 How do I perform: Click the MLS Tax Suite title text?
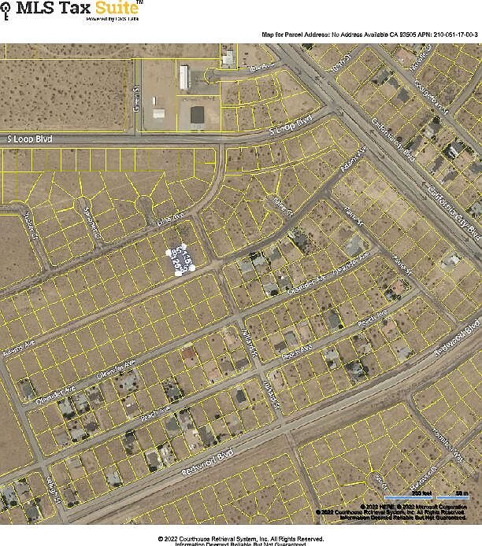pos(80,7)
